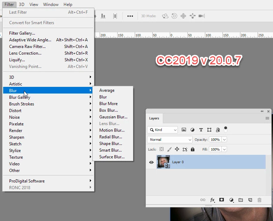The height and width of the screenshot is (221, 273).
Task: Lock artboard nesting icon
Action: pos(185,150)
